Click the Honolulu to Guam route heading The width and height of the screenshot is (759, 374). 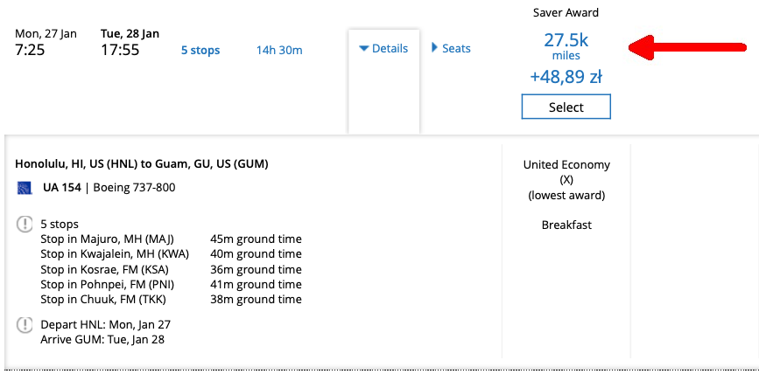tap(142, 163)
